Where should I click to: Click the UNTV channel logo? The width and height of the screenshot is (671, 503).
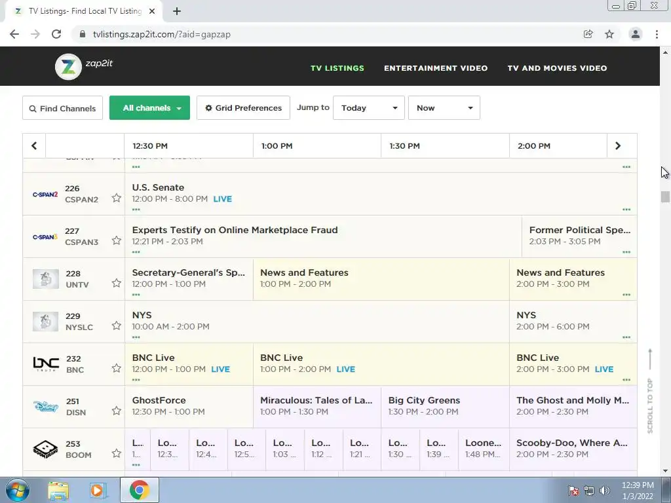click(x=46, y=279)
